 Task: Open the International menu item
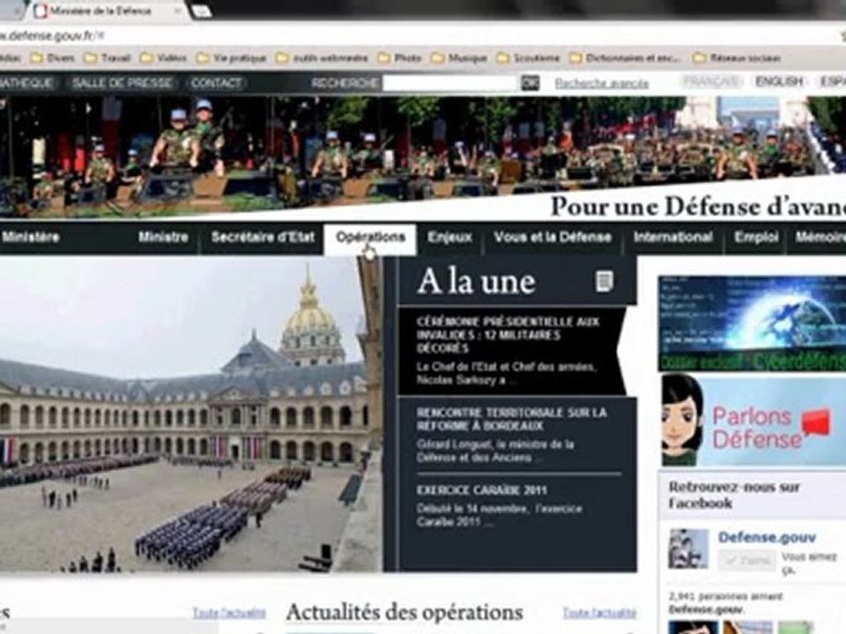click(x=672, y=237)
